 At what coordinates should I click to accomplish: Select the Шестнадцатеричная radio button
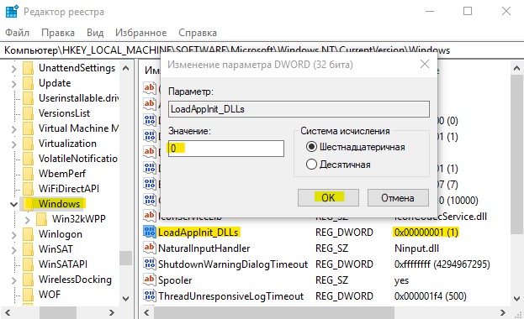pos(311,147)
